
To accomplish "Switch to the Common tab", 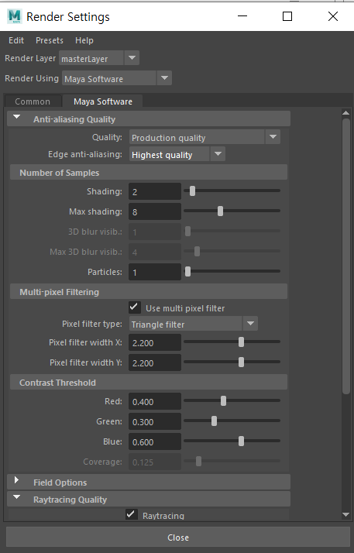I will click(x=33, y=101).
